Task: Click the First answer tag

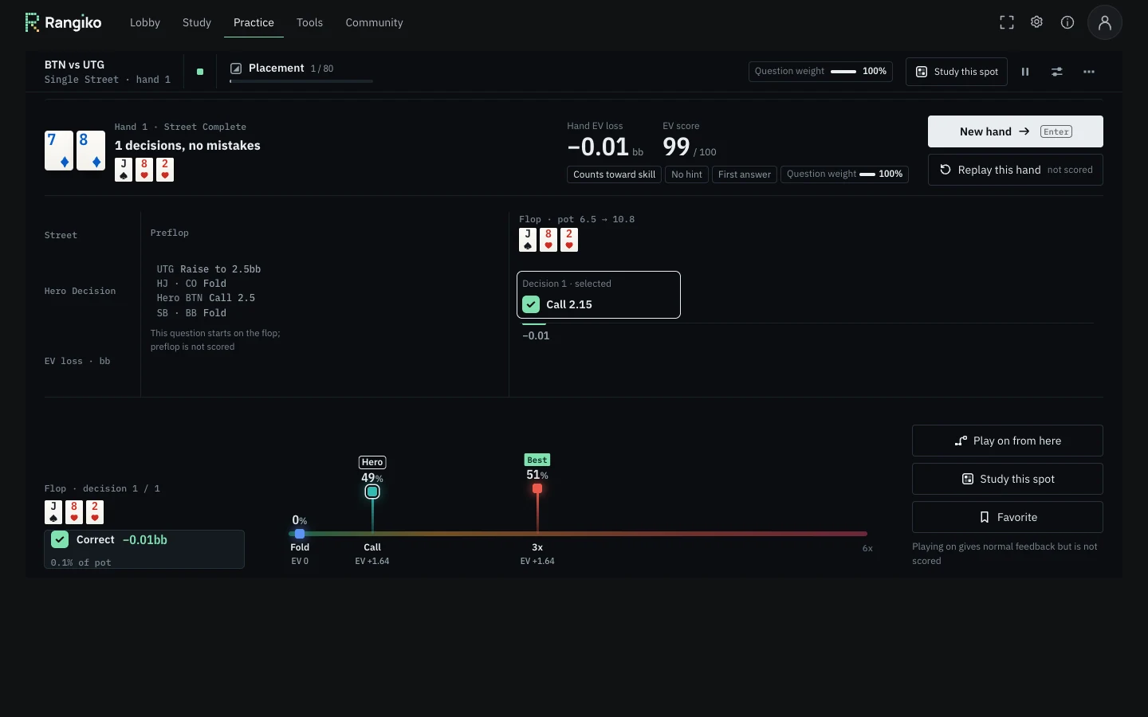Action: [x=745, y=174]
